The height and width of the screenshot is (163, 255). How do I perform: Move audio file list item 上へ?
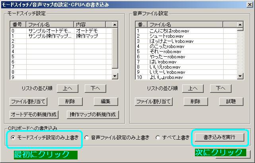coord(193,88)
